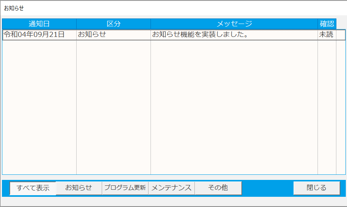Click the お知らせ window title text
347x207 pixels.
(14, 8)
